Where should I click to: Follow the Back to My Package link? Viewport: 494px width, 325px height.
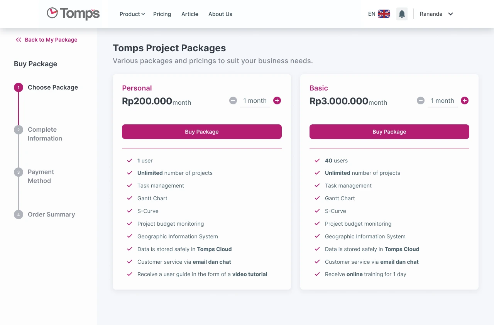pyautogui.click(x=51, y=39)
